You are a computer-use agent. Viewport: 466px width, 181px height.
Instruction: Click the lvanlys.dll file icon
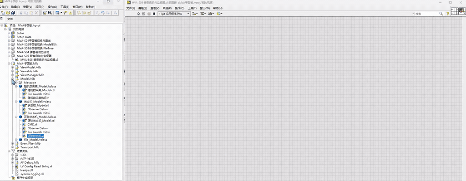pos(17,170)
